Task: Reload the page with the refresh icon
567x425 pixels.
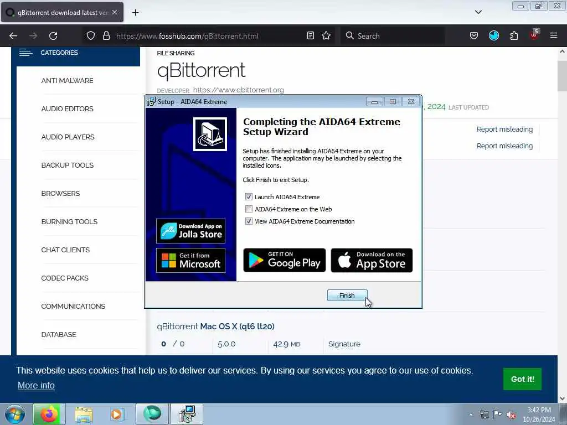Action: 53,36
